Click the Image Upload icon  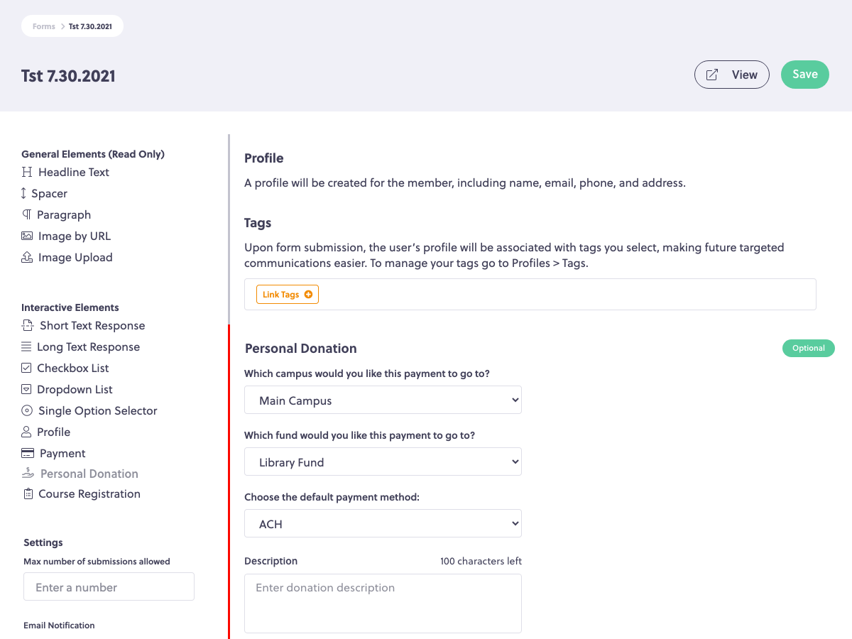pos(27,258)
